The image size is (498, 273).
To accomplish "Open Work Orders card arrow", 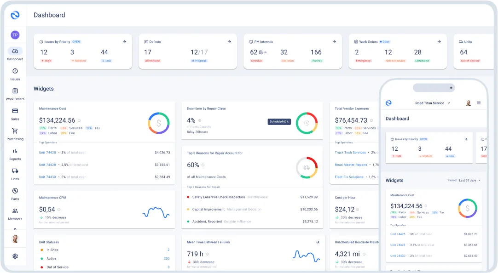I will coord(439,42).
